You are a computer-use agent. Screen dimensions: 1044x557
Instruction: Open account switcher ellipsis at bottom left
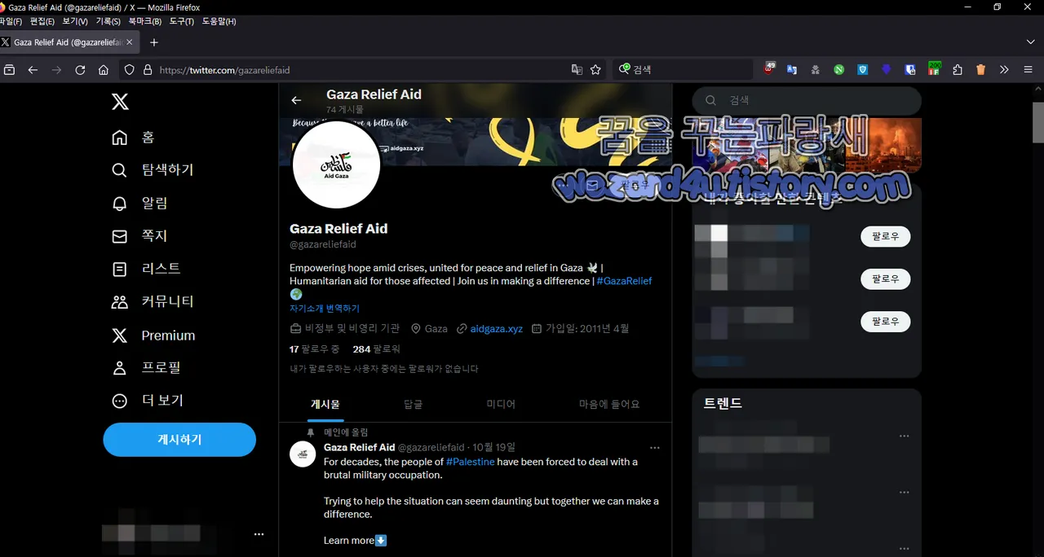coord(259,534)
